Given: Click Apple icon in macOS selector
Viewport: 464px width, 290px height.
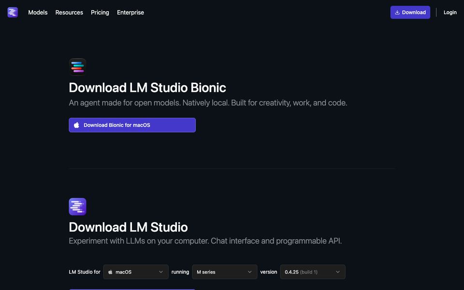Looking at the screenshot, I should 110,272.
